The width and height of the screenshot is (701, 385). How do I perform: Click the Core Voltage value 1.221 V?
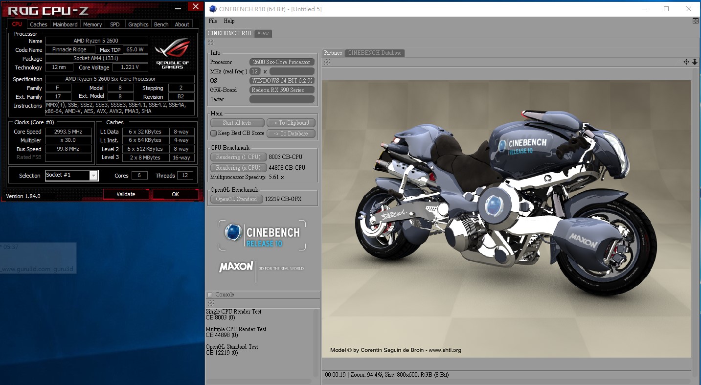pos(130,68)
